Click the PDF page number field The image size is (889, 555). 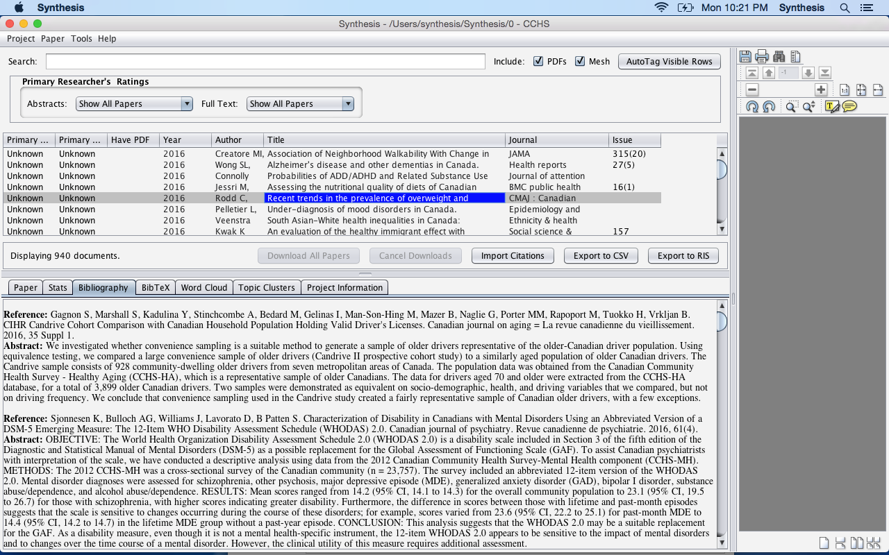click(x=788, y=73)
